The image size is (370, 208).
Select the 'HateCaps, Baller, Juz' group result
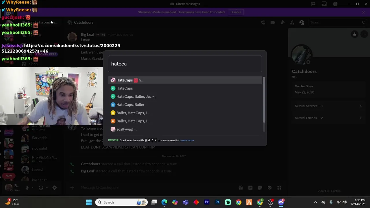[185, 96]
